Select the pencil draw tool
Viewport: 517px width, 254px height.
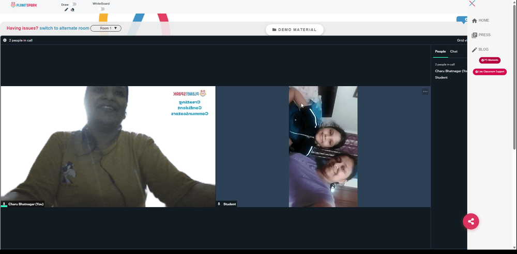66,10
